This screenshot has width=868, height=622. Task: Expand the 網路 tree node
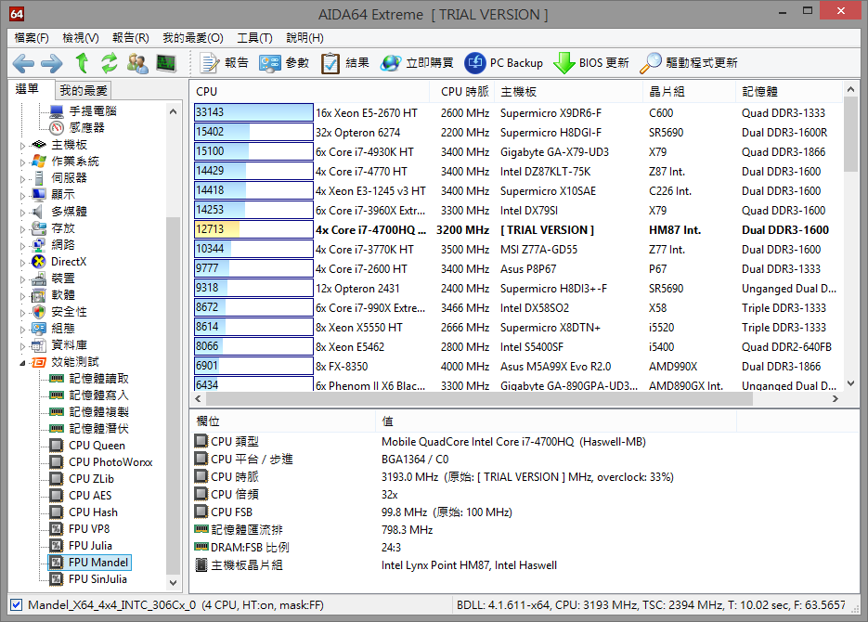point(22,246)
